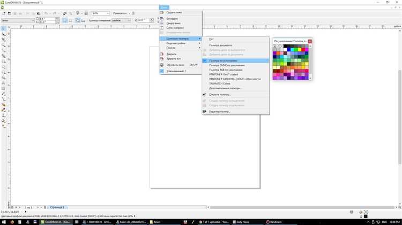Click the 'Страница 1' page tab
The image size is (402, 225).
tap(57, 207)
